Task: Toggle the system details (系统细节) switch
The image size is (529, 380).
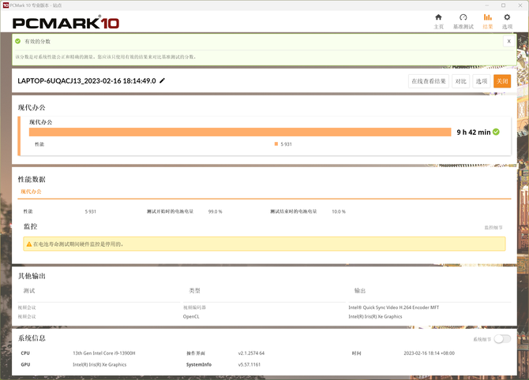Action: pos(502,339)
